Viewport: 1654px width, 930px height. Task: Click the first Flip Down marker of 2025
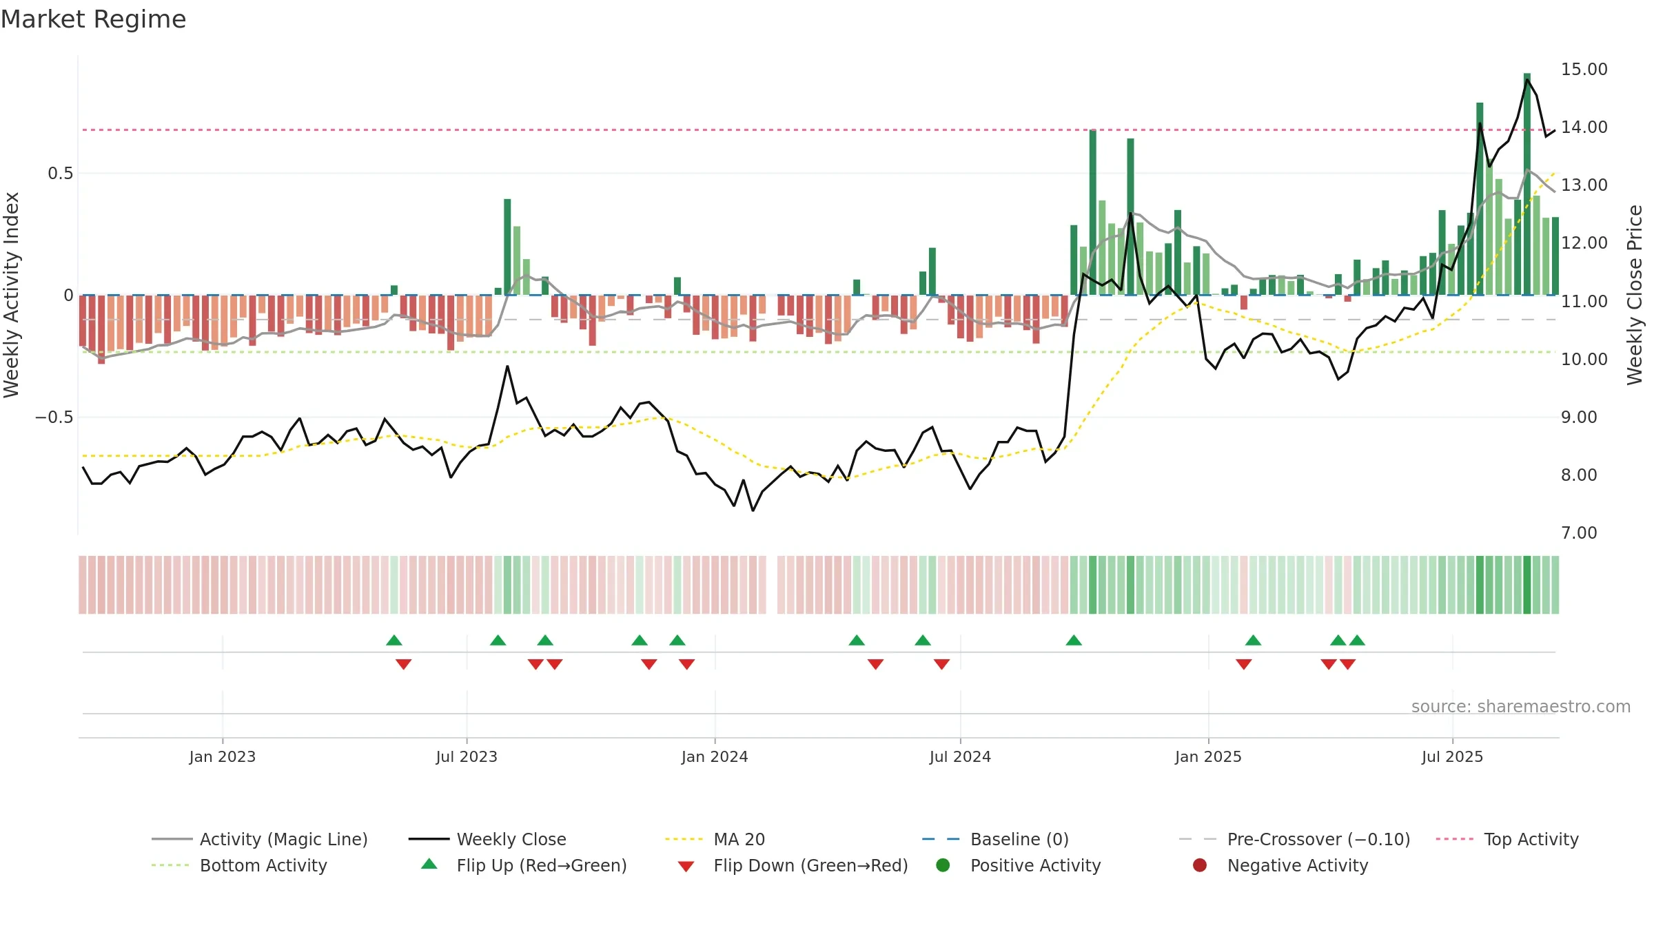[1244, 664]
